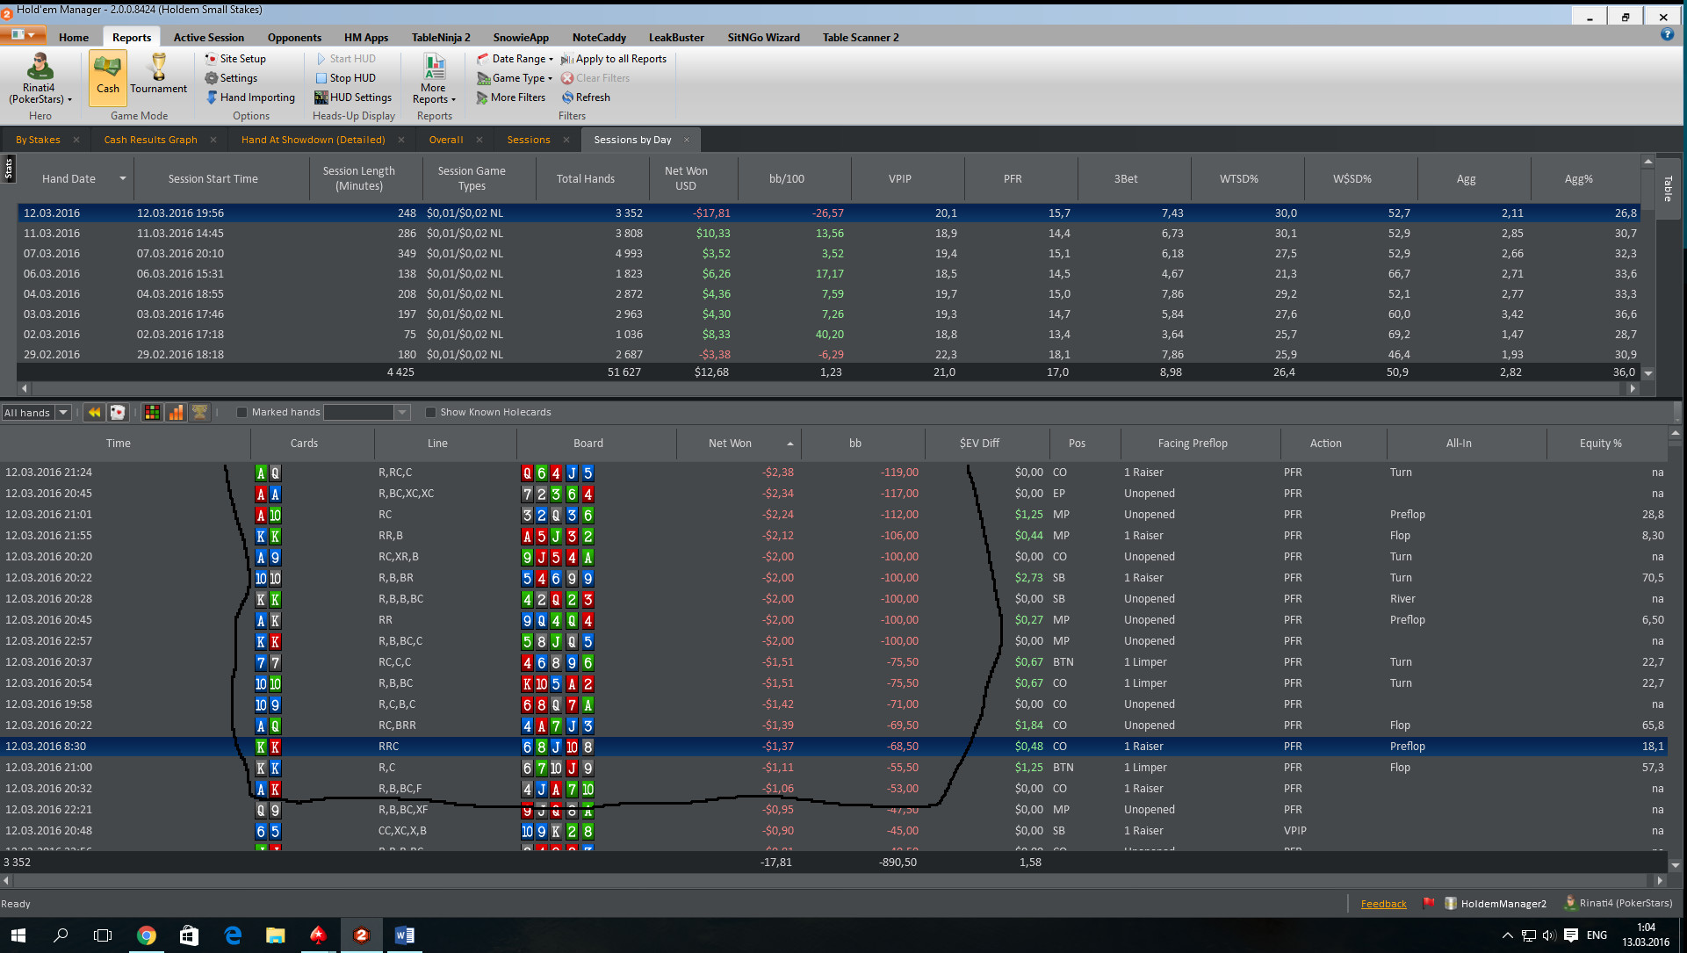Image resolution: width=1687 pixels, height=953 pixels.
Task: Open Game Type filter dropdown
Action: (x=515, y=78)
